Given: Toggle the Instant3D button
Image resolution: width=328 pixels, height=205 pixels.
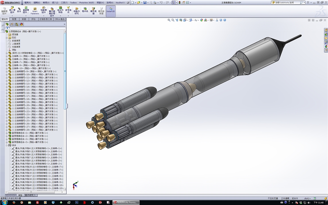Looking at the screenshot, I should click(111, 11).
